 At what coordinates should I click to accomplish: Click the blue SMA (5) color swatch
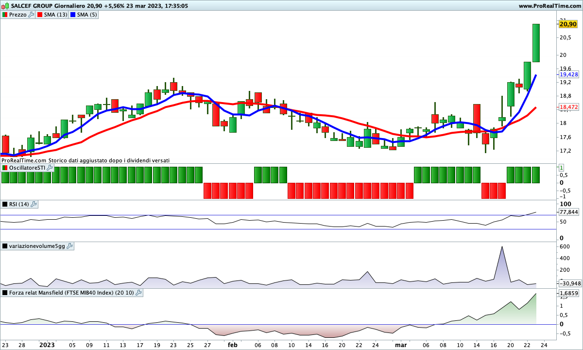pos(73,15)
